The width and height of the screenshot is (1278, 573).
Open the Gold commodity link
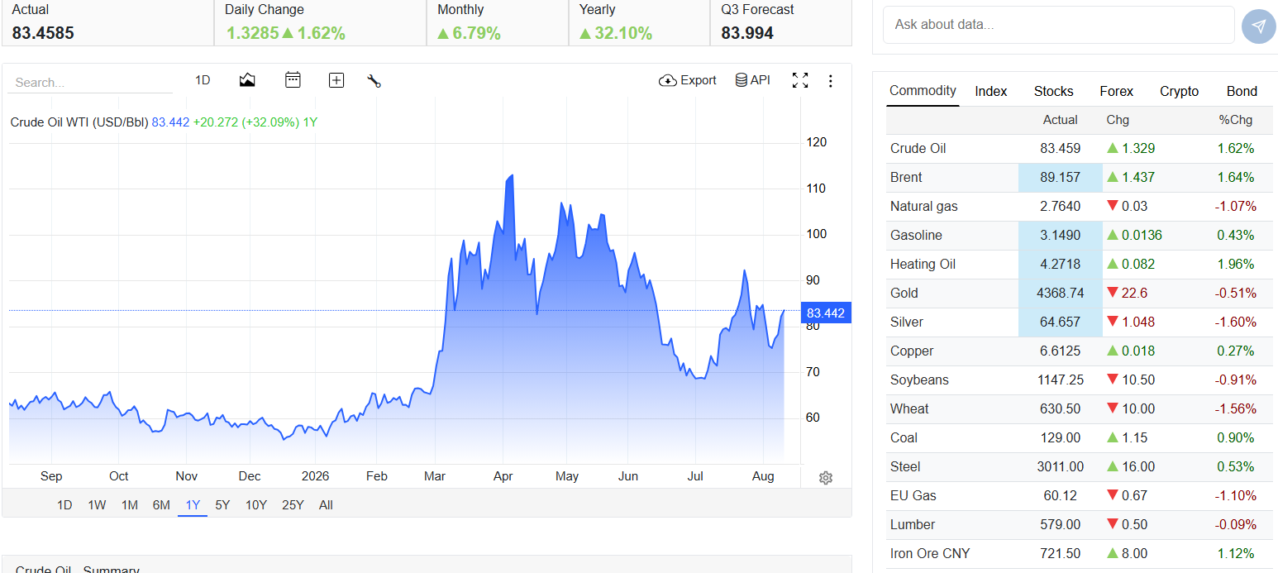904,293
